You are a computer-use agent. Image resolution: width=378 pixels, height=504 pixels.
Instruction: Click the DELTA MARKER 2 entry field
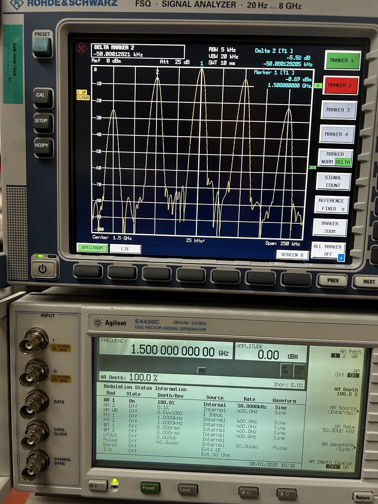click(x=138, y=52)
